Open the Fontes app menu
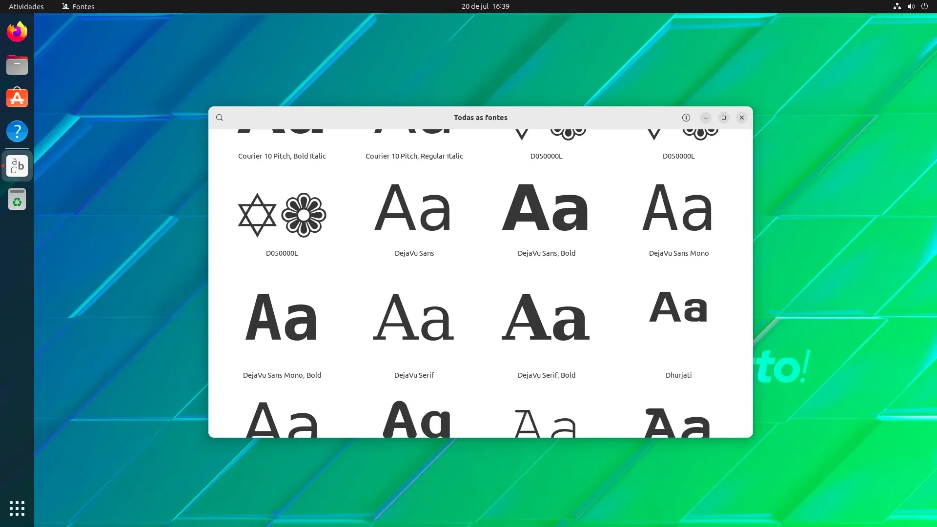 tap(78, 6)
